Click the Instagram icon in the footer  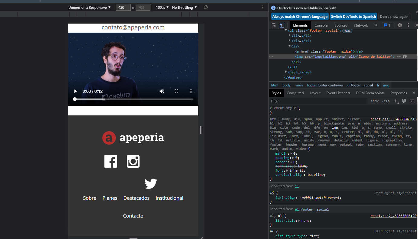tap(133, 161)
